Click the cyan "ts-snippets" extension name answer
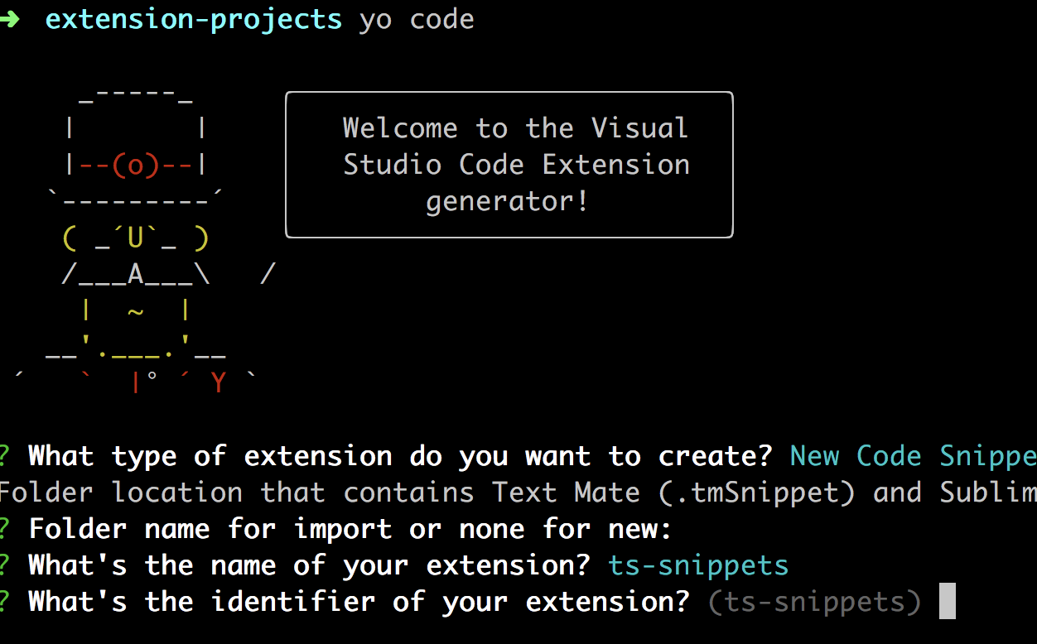This screenshot has height=644, width=1037. click(698, 565)
